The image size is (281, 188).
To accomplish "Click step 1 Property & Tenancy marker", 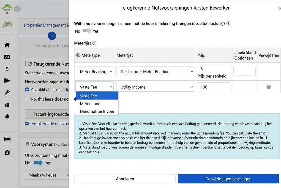I will pyautogui.click(x=52, y=36).
